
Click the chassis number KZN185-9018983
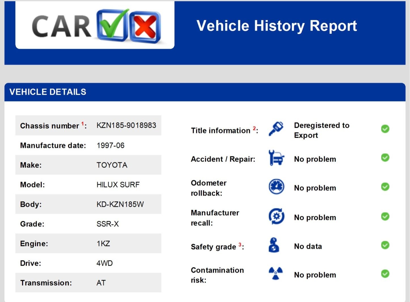(x=126, y=125)
